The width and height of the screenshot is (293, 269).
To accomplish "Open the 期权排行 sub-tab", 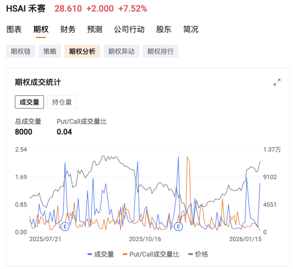I will 160,51.
